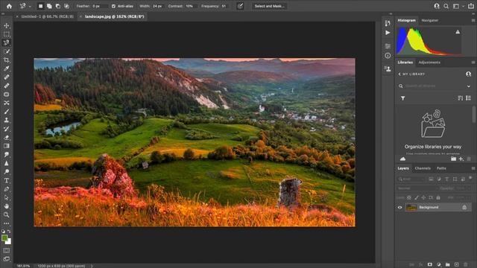The image size is (477, 268).
Task: Select the Gradient tool
Action: (7, 146)
